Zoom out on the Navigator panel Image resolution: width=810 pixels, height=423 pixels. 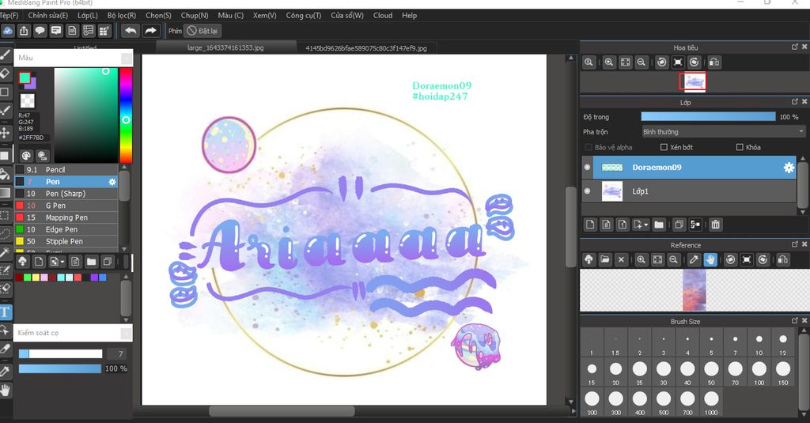tap(641, 62)
